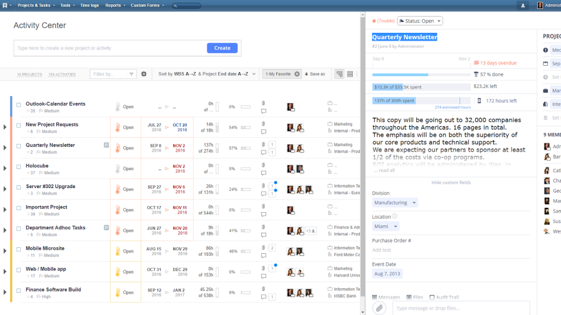
Task: Open the Division Manufacturing dropdown
Action: 394,203
